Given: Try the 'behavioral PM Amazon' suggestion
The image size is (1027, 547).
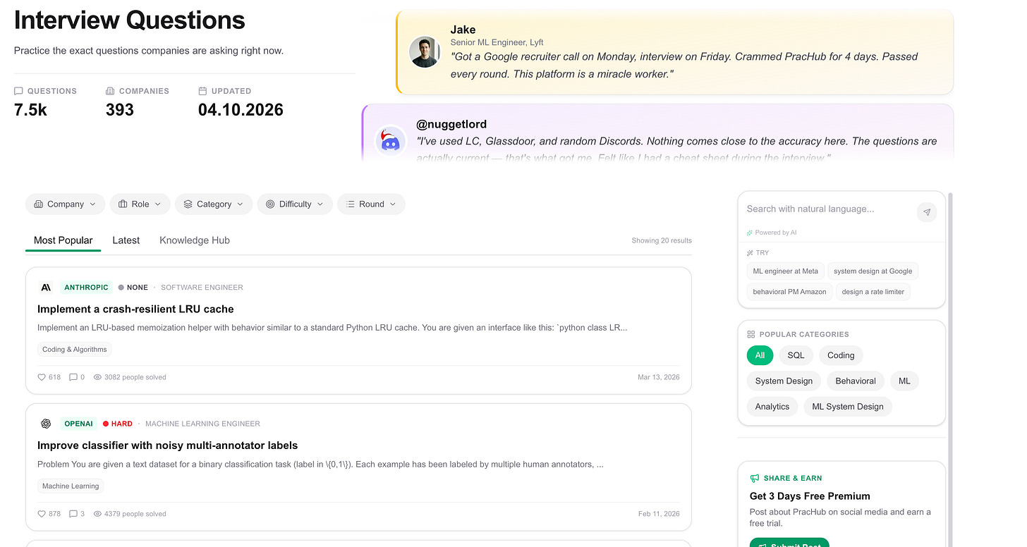Looking at the screenshot, I should [x=789, y=292].
